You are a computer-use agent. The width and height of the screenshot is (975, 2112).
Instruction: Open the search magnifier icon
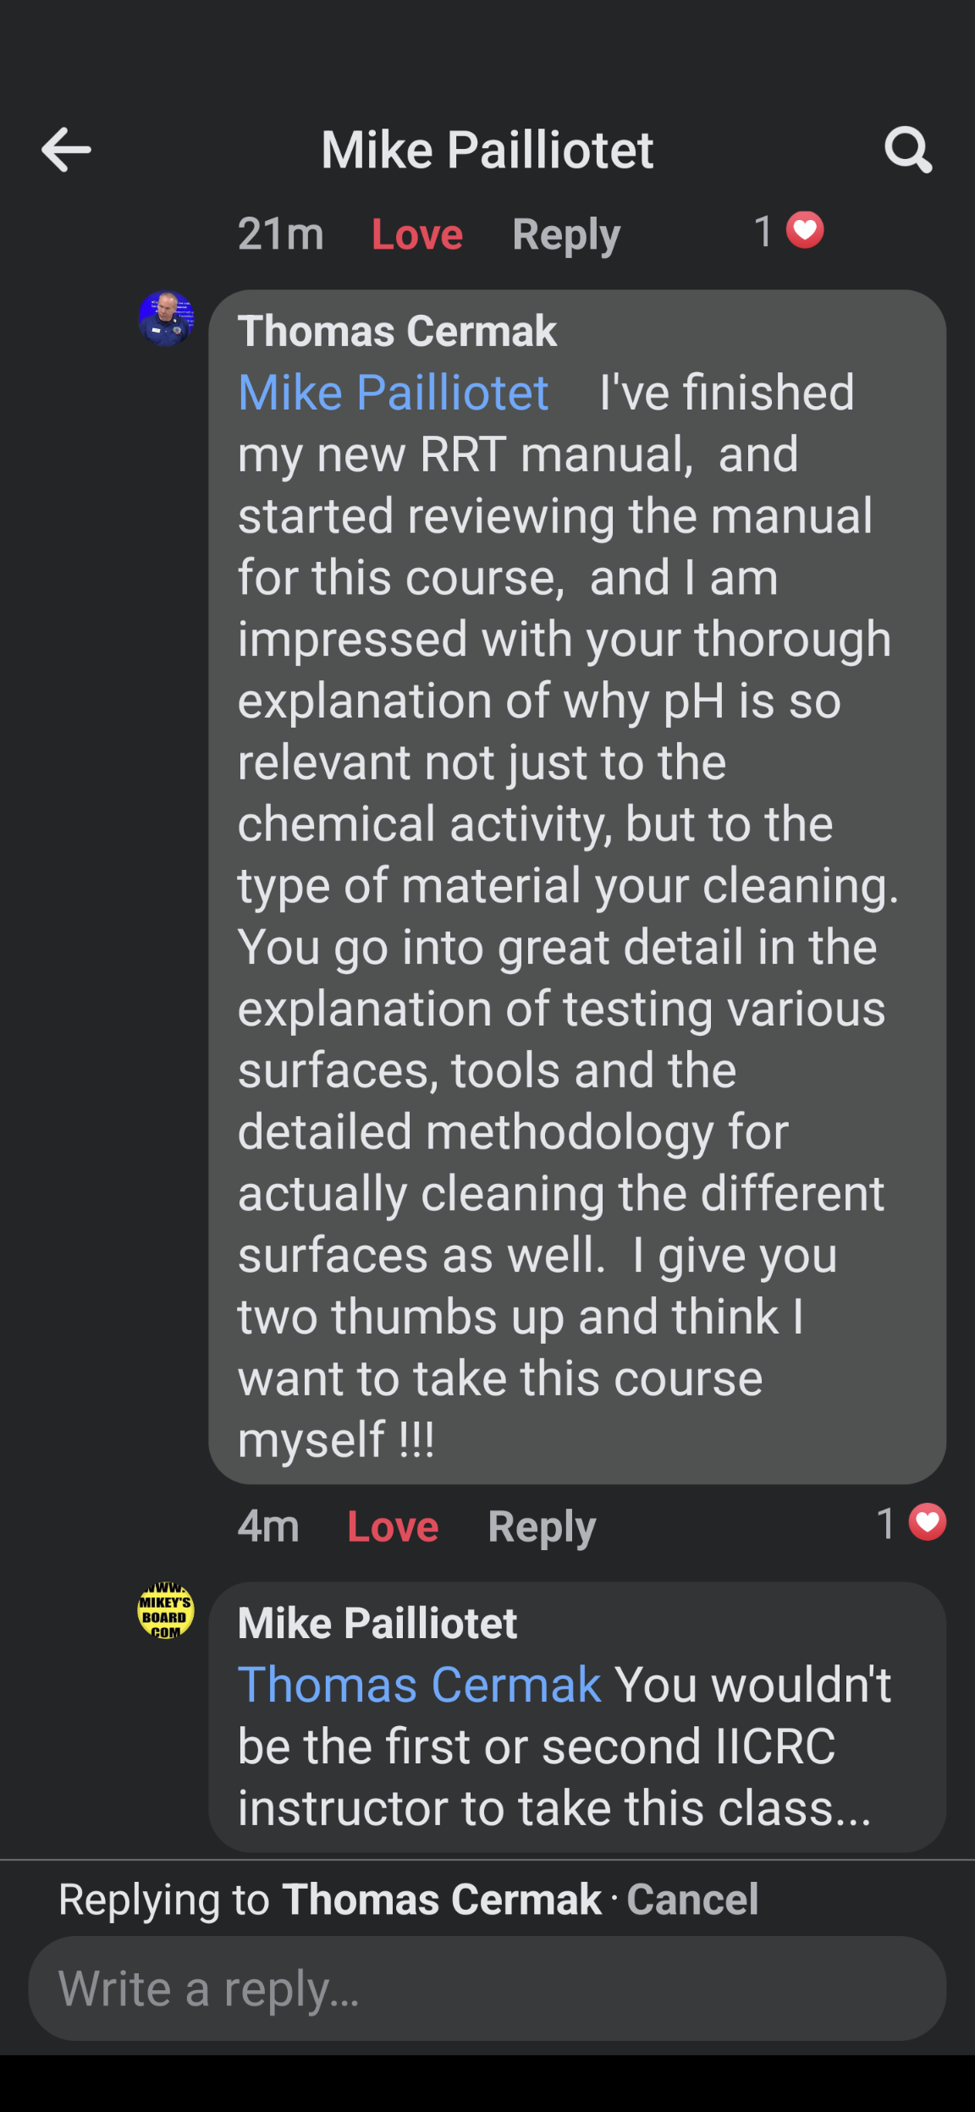[x=908, y=150]
